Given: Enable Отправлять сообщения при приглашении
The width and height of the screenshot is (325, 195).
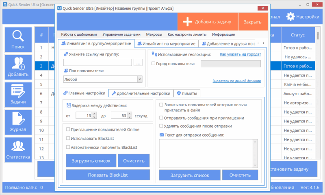Looking at the screenshot, I should pos(161,118).
